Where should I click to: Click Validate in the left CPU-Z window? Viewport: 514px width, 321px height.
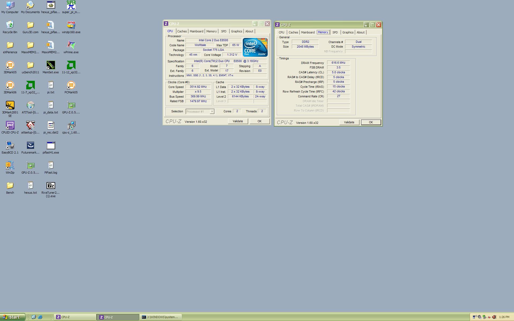238,121
